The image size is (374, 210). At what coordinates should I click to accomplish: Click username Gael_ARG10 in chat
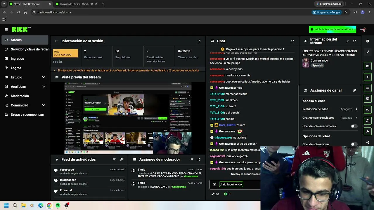227,125
